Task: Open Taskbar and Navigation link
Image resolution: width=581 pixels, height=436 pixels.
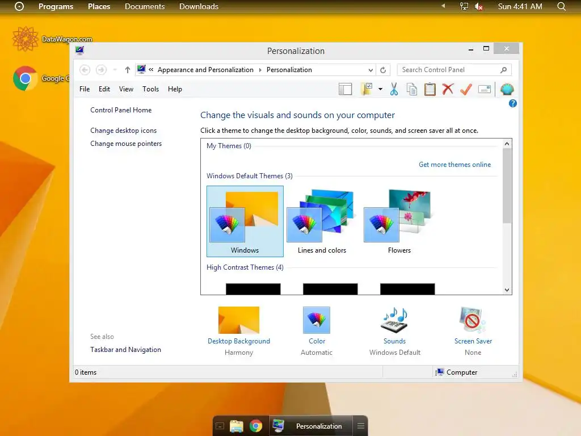Action: coord(125,350)
